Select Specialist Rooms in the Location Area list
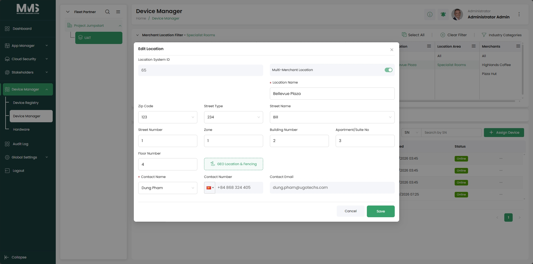This screenshot has height=264, width=533. [452, 65]
